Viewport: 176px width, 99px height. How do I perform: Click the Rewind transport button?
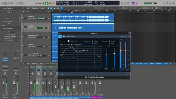point(36,3)
